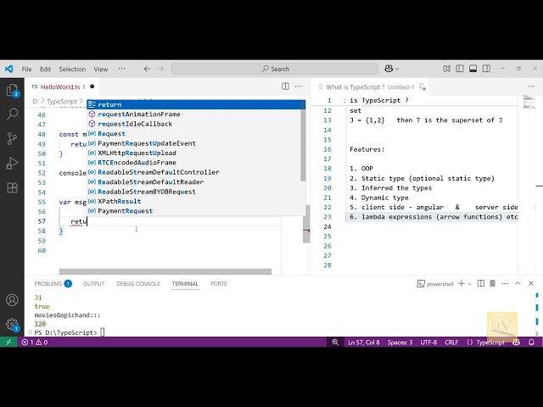
Task: Open the Manage gear icon
Action: 12,325
